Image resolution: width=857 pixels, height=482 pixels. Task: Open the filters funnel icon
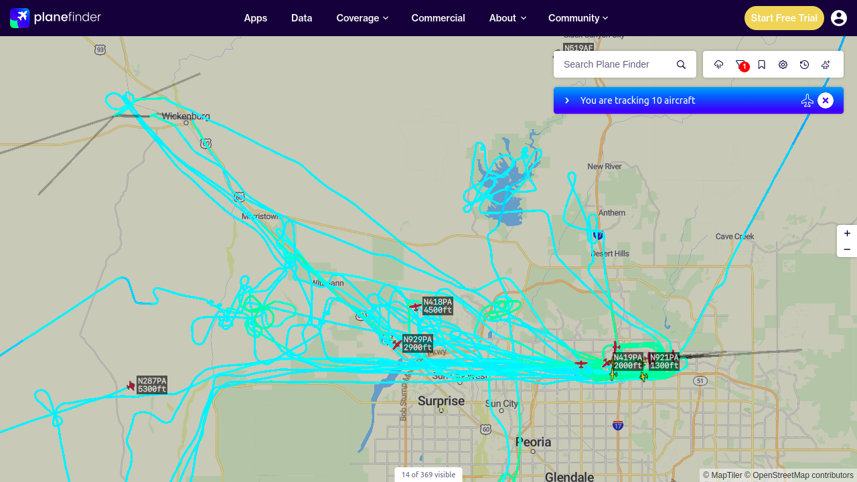[741, 64]
